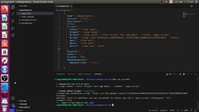The image size is (199, 112).
Task: Kill the terminal with trash icon
Action: click(184, 74)
